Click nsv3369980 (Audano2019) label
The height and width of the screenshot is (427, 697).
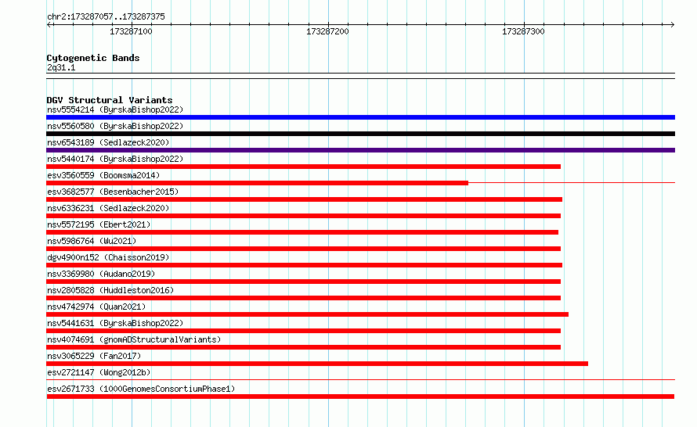tap(101, 274)
